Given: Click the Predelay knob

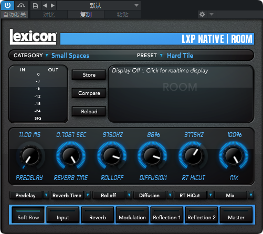Looking at the screenshot, I should (30, 156).
